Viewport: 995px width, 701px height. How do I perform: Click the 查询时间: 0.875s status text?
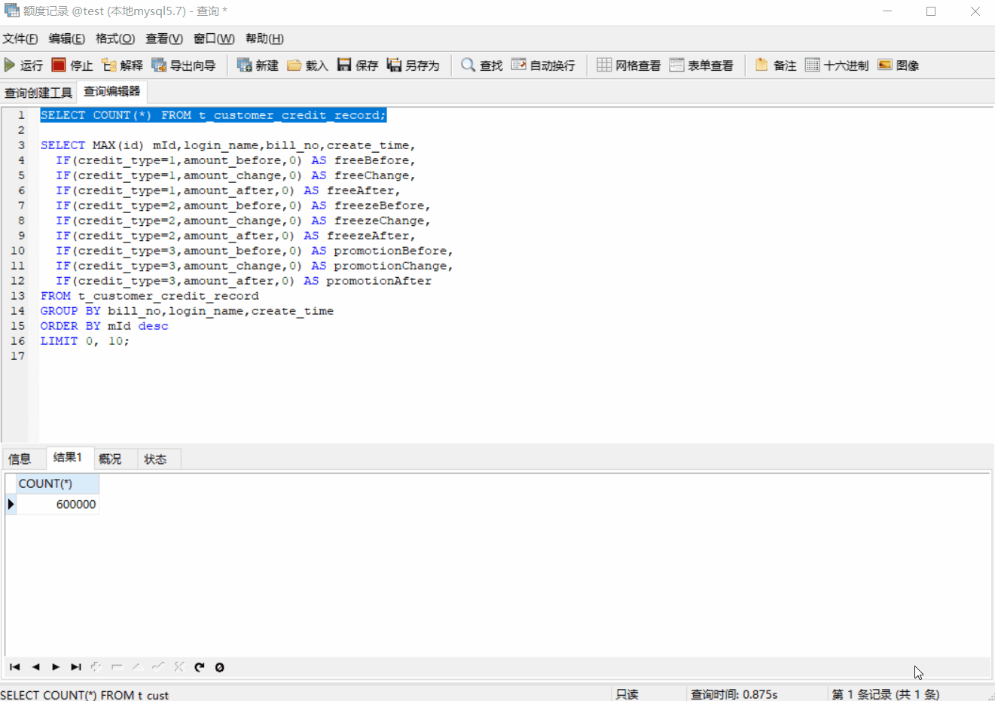(x=734, y=694)
